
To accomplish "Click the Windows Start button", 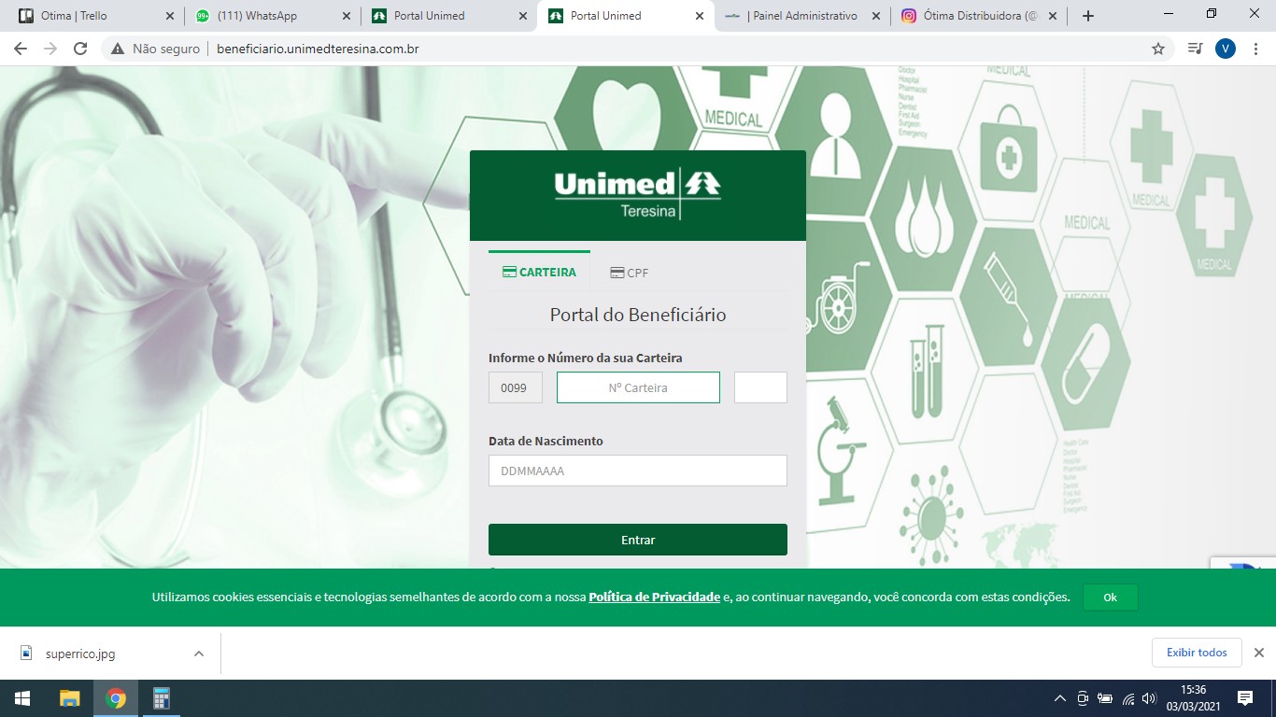I will coord(22,698).
